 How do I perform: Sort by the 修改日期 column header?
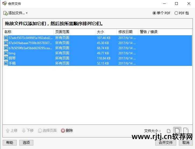[x=128, y=32]
